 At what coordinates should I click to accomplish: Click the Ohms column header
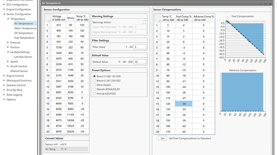pos(71,18)
